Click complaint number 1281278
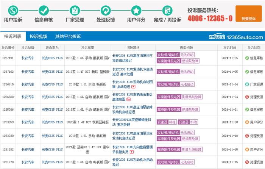Viewport: 265px width, 169px height. click(x=8, y=162)
